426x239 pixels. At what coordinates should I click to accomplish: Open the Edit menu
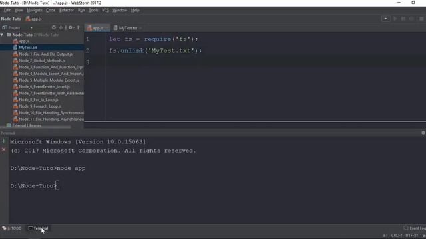click(7, 10)
